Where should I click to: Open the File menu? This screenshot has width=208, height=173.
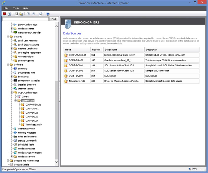tap(6, 8)
